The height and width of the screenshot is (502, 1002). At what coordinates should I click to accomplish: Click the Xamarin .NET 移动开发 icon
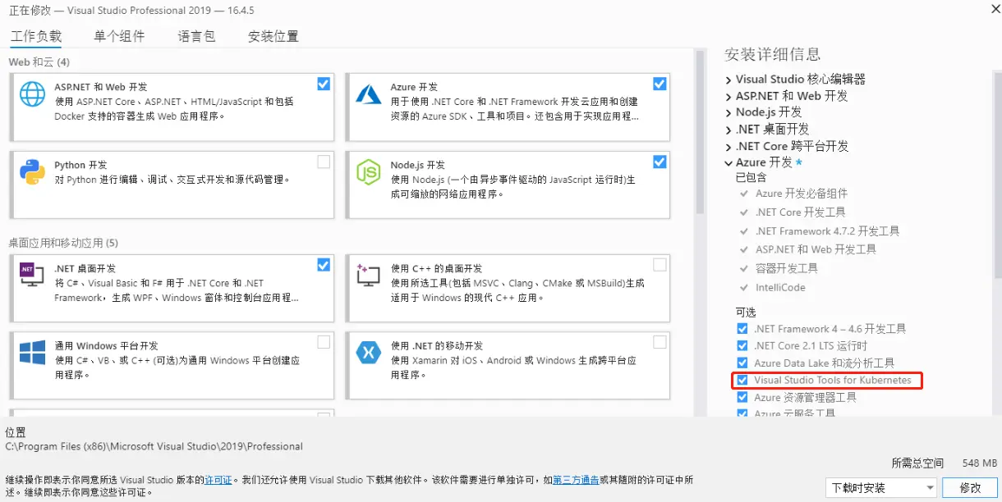(x=368, y=353)
